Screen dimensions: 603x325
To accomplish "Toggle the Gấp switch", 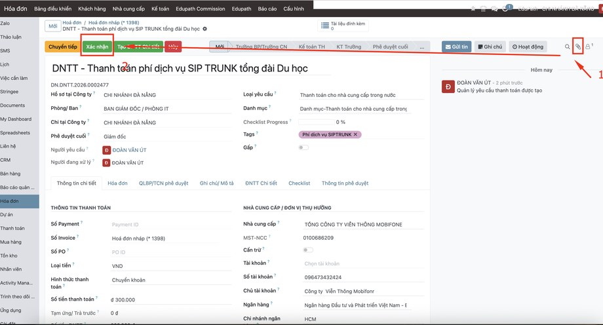I will 304,147.
